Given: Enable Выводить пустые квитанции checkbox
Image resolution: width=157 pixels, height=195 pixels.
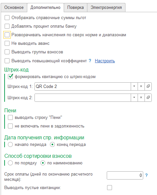Looking at the screenshot, I should [x=109, y=187].
